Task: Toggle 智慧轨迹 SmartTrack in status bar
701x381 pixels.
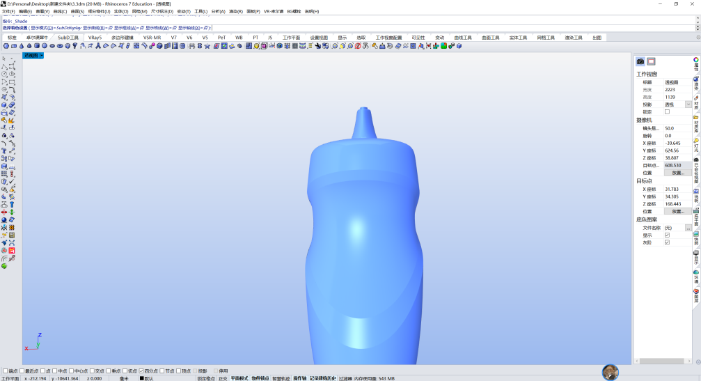Action: pos(281,378)
